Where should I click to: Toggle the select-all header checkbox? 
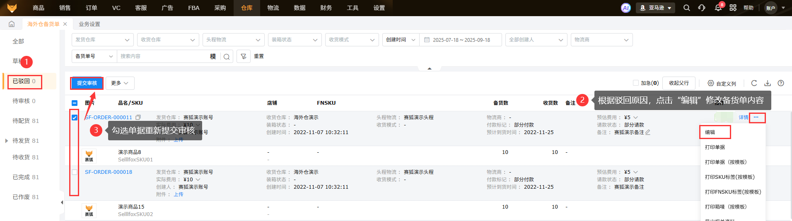pyautogui.click(x=75, y=103)
